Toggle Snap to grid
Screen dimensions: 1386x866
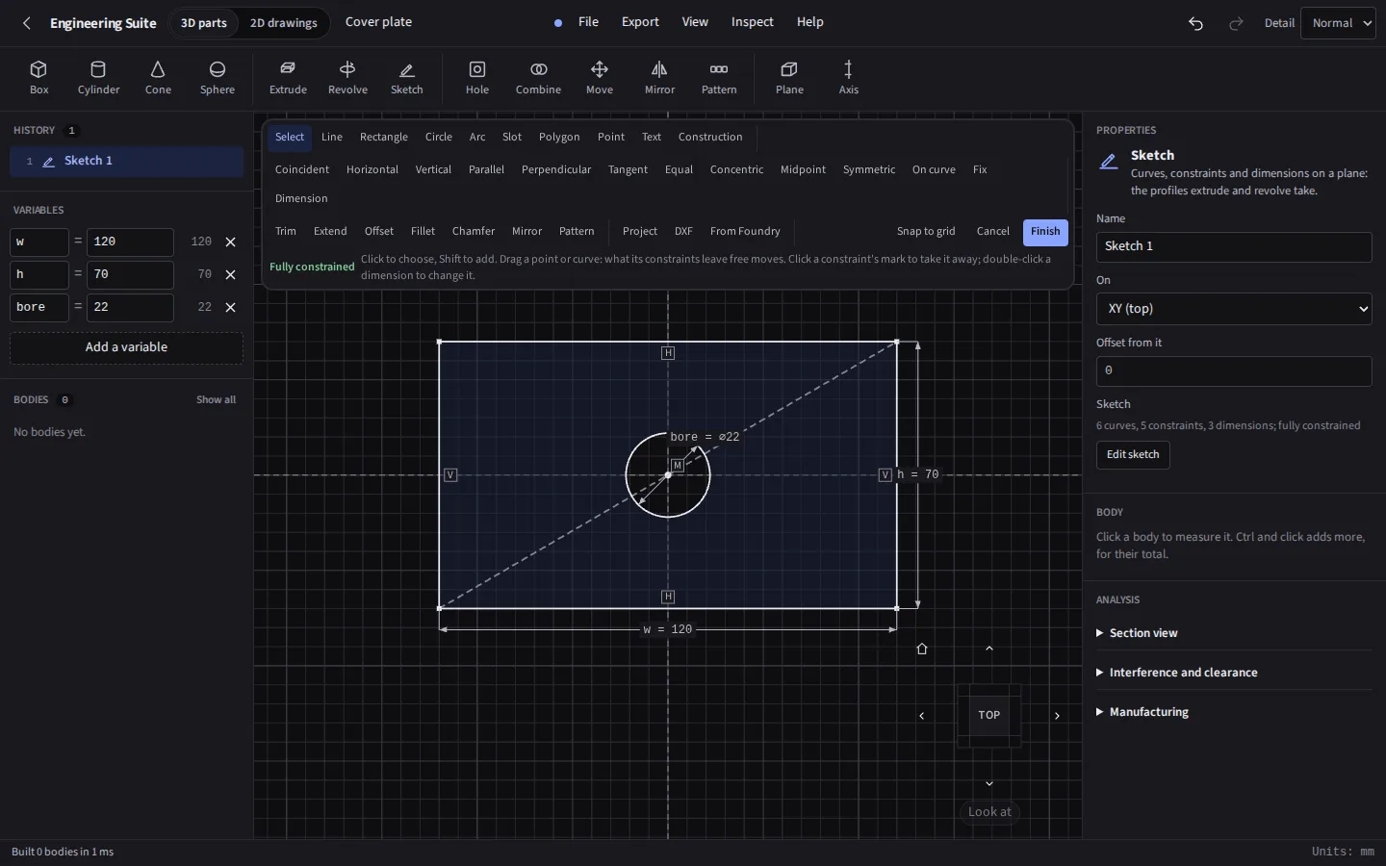(926, 231)
